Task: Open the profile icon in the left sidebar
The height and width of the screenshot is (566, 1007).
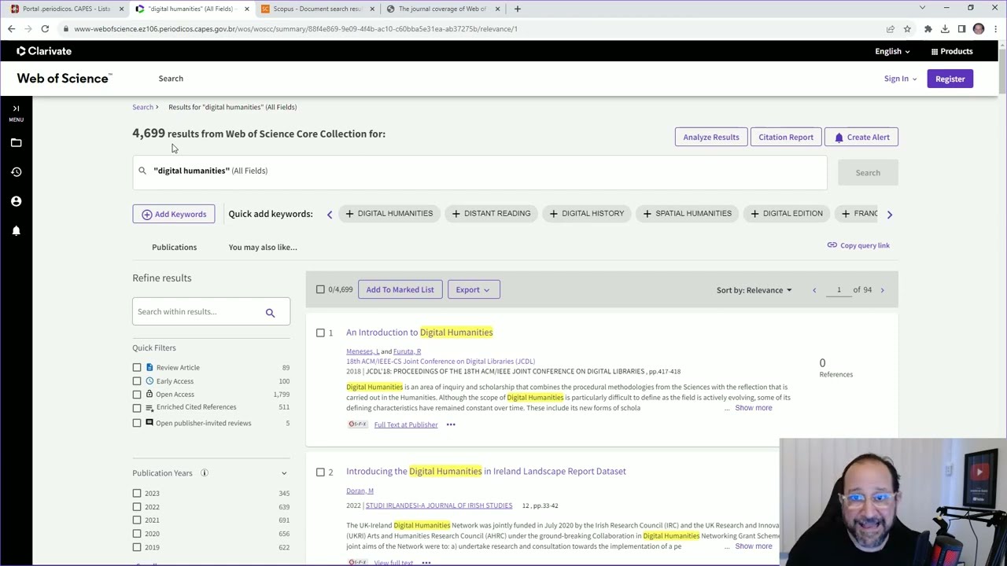Action: click(x=16, y=201)
